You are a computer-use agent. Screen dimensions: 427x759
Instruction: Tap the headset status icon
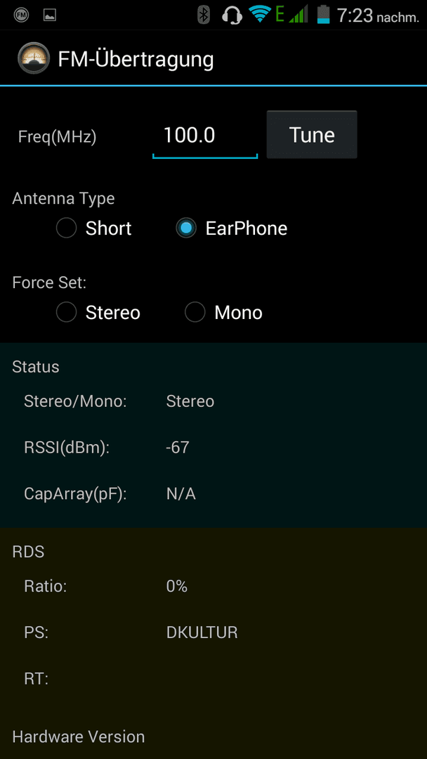click(x=232, y=15)
